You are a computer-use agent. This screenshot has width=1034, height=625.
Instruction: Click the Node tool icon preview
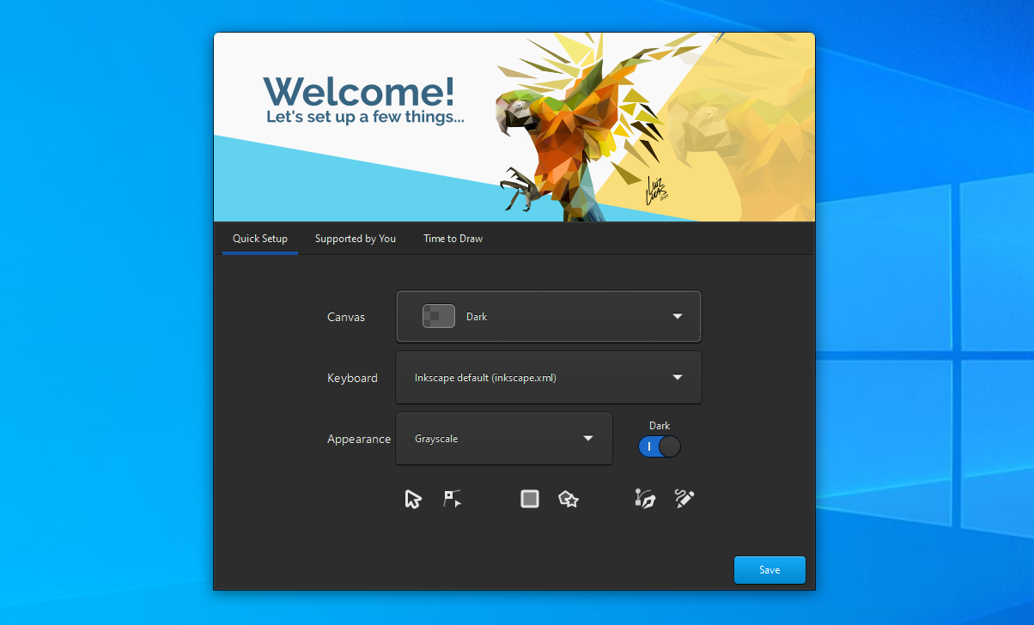click(453, 499)
